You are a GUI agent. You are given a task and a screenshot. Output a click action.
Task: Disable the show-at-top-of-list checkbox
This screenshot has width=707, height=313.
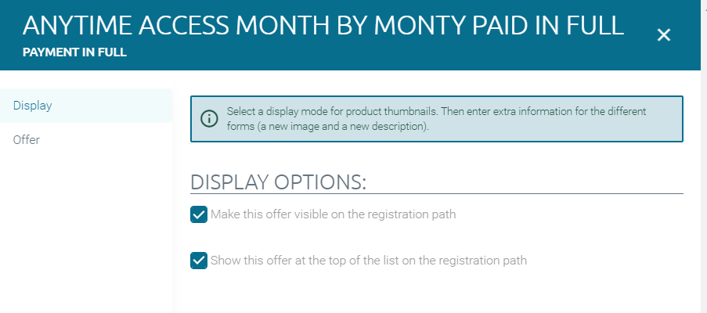tap(199, 261)
